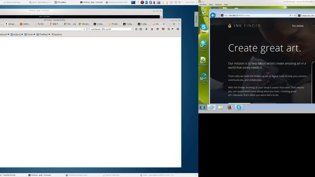
Task: Open the third desktop shortcut below Skype in the VM
Action: pyautogui.click(x=203, y=61)
